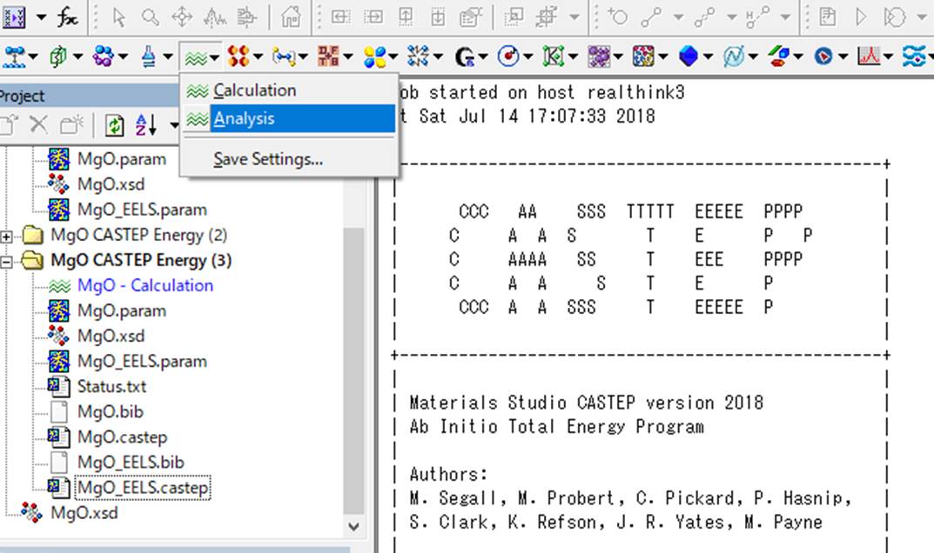Open the red spectrum plot module icon
Image resolution: width=934 pixels, height=553 pixels.
tap(869, 57)
